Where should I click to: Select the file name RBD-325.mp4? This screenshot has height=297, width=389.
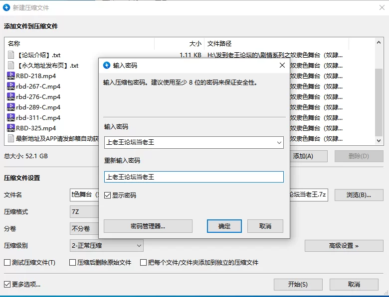(x=36, y=128)
